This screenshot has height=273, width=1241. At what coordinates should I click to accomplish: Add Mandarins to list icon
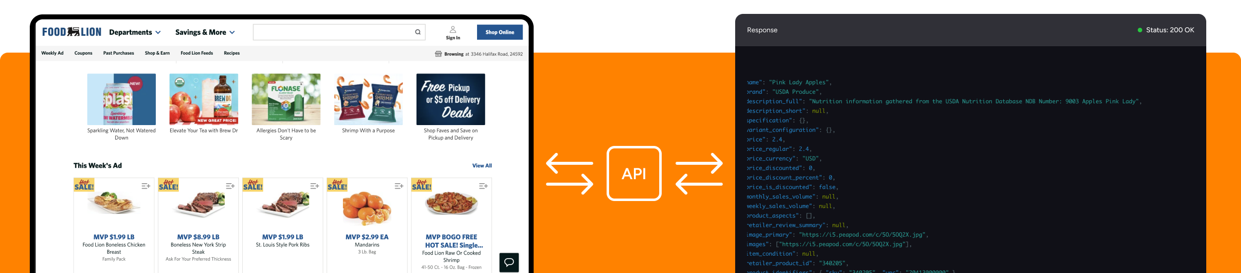pos(399,186)
